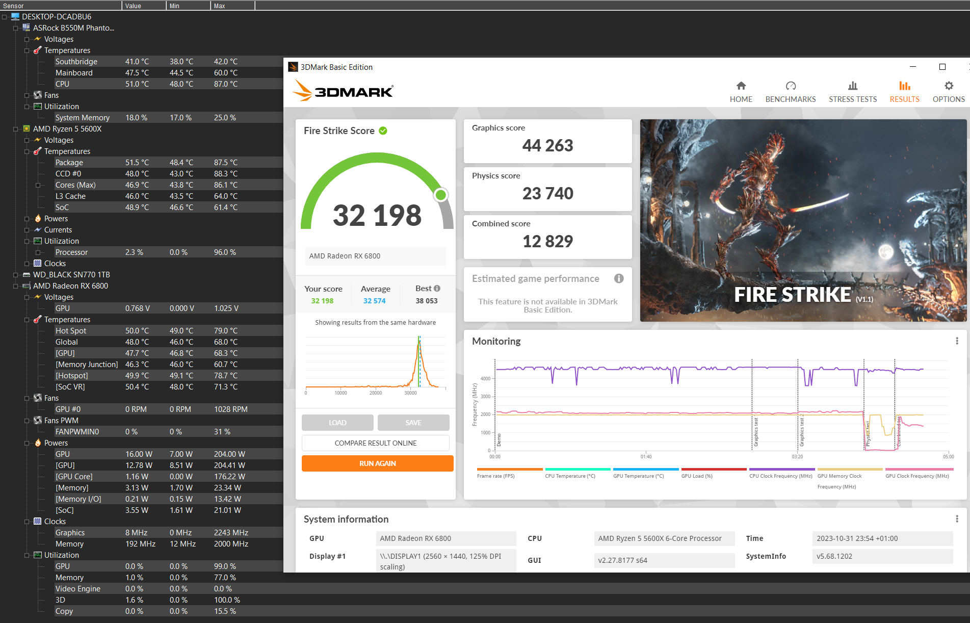Click the teal CPU Temperature legend swatch
The width and height of the screenshot is (970, 623).
click(x=578, y=469)
